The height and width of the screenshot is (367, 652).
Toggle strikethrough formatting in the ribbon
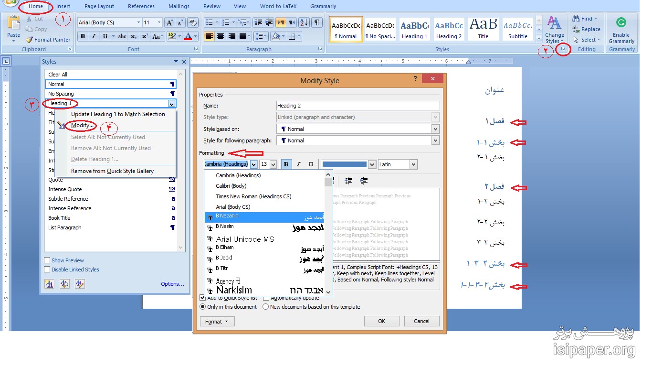tap(122, 36)
